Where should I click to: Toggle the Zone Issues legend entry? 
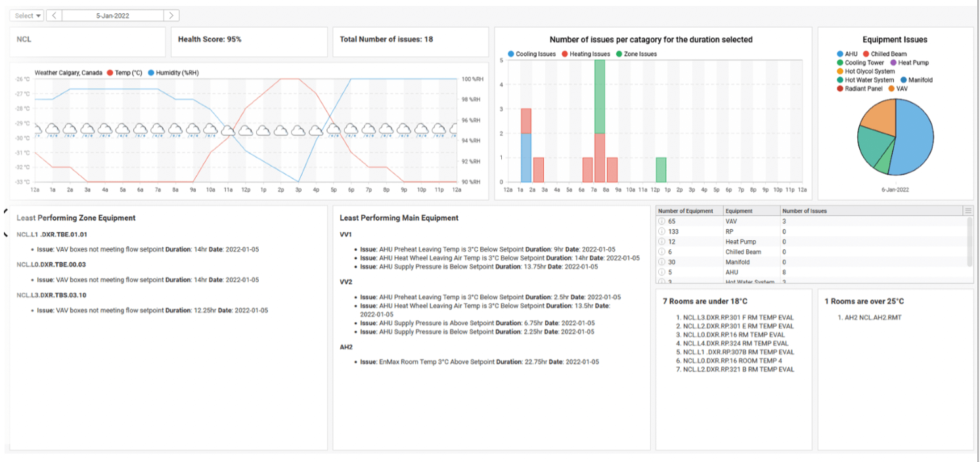tap(636, 54)
